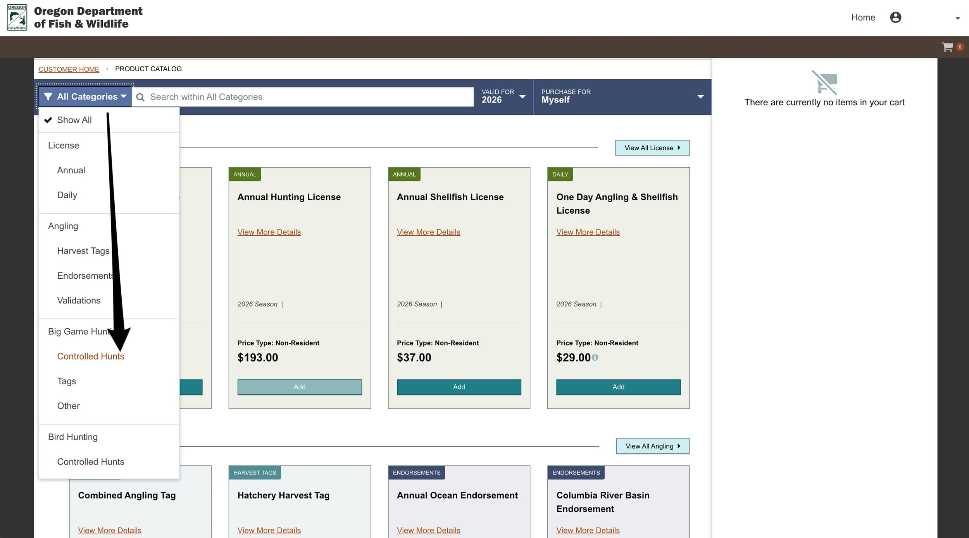Click the ENDORSEMENTS badge on Ocean Endorsement card
The width and height of the screenshot is (969, 538).
coord(417,473)
